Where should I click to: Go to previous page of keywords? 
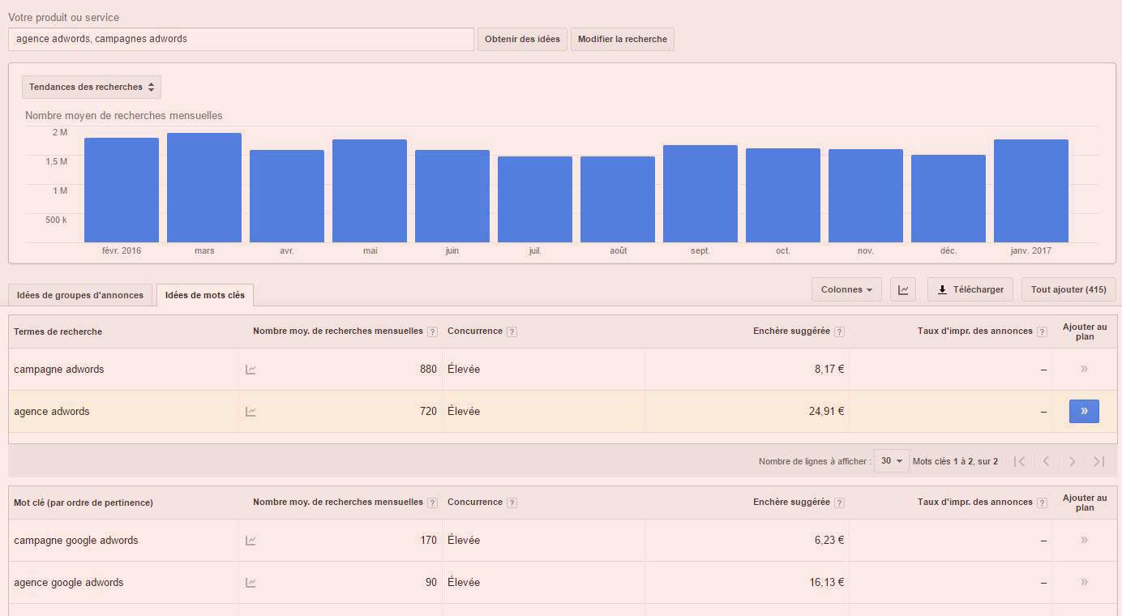1046,461
